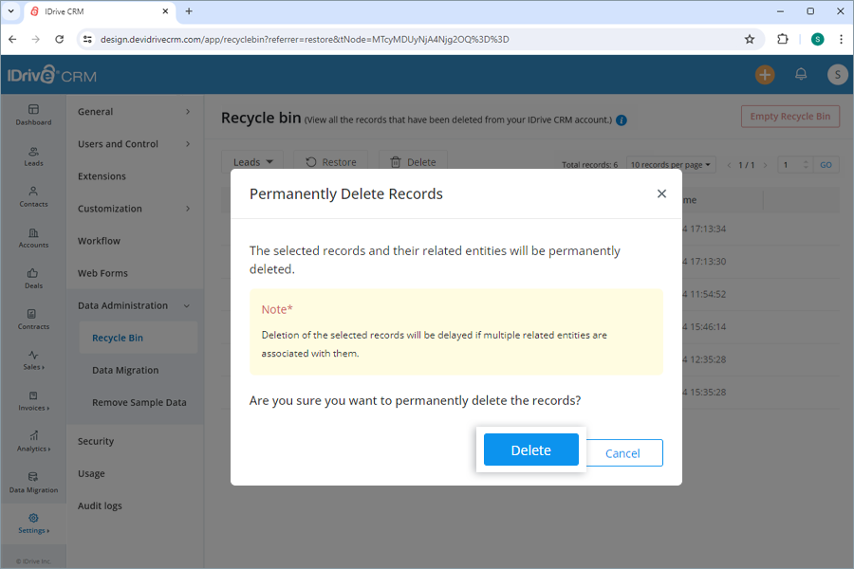The width and height of the screenshot is (854, 569).
Task: Select the Leads sidebar icon
Action: 33,156
